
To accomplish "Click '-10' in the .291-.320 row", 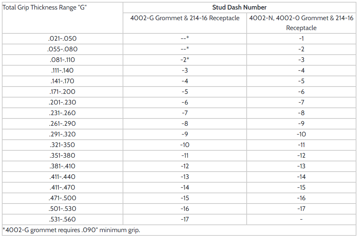I will [301, 134].
